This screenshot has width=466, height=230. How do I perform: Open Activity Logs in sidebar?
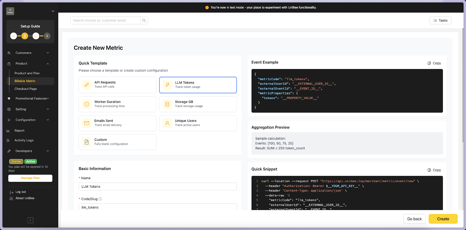(x=24, y=140)
